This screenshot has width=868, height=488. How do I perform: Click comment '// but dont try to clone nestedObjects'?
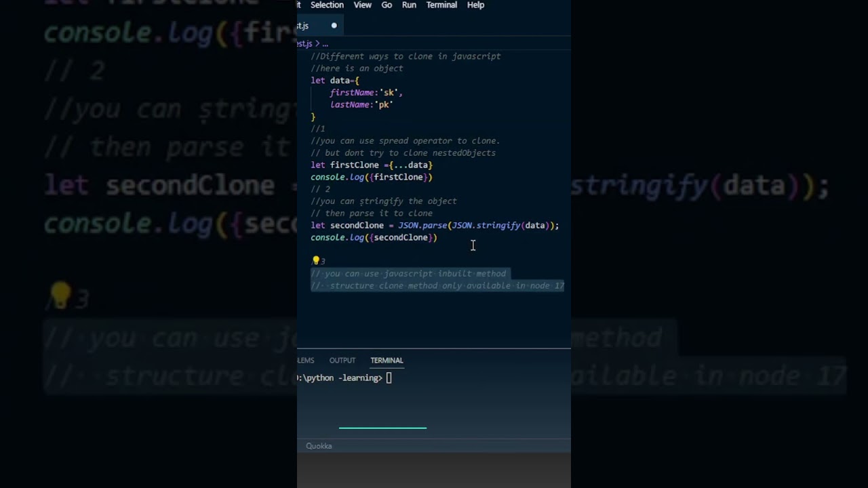tap(403, 153)
